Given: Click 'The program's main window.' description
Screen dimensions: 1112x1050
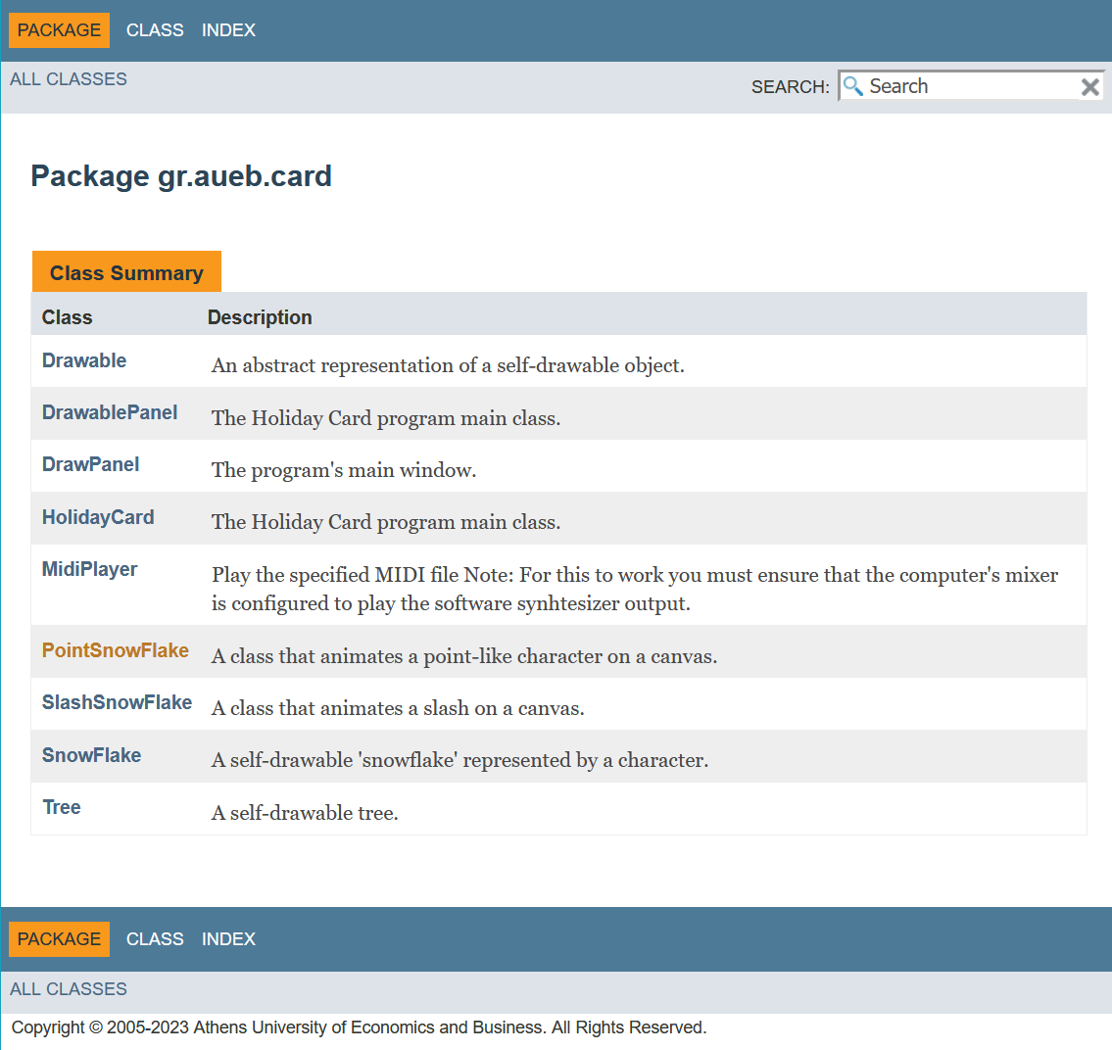Looking at the screenshot, I should pyautogui.click(x=343, y=470).
